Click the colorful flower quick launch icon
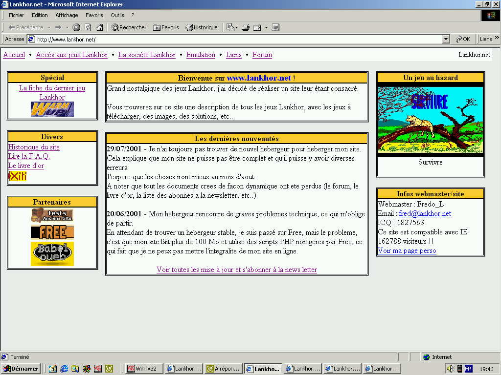This screenshot has height=375, width=501. [86, 369]
